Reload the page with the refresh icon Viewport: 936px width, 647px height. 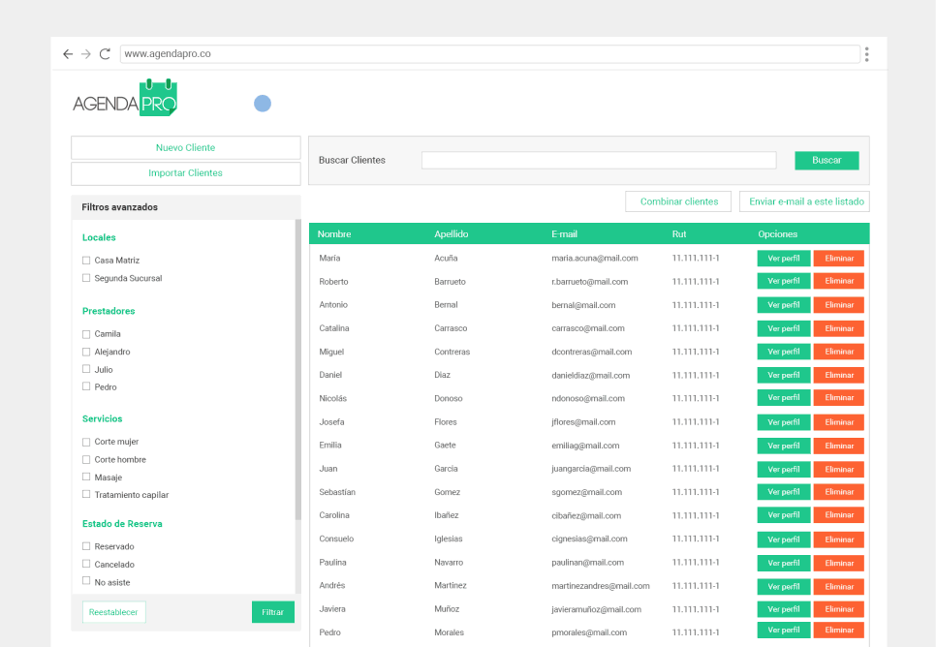pos(105,53)
